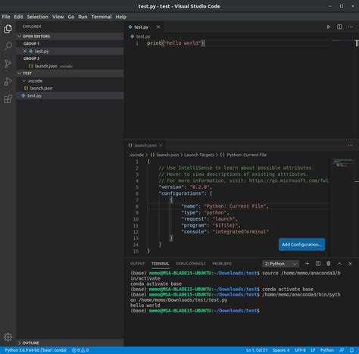Change indentation via Spaces: 4
The width and height of the screenshot is (359, 354).
(281, 350)
